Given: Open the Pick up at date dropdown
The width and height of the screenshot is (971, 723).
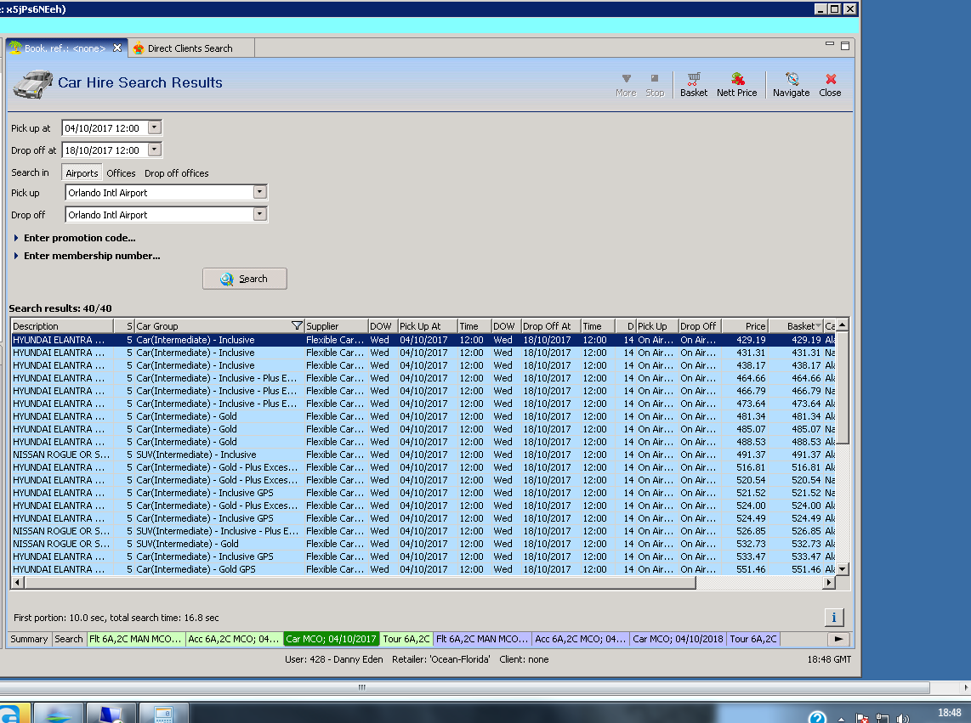Looking at the screenshot, I should 154,128.
